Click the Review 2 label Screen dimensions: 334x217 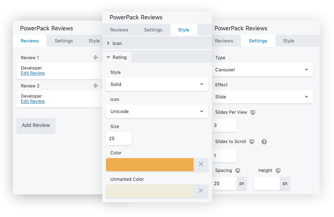(30, 86)
